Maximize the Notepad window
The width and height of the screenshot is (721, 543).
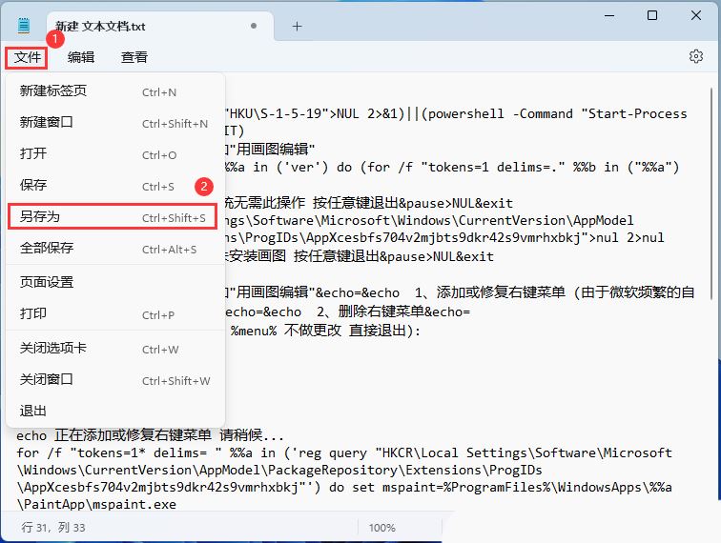tap(652, 15)
